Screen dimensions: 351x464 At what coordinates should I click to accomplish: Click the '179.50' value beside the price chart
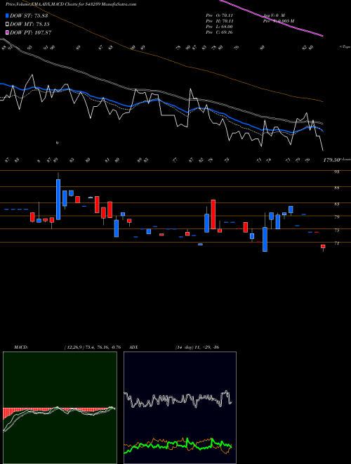point(331,160)
